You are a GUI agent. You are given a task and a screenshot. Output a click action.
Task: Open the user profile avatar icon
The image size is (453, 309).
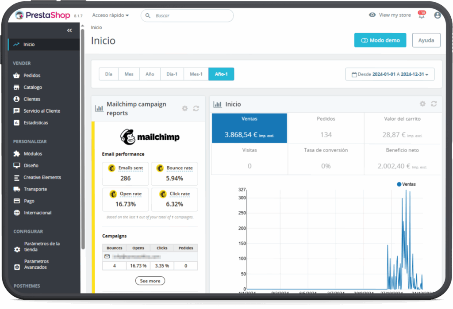pos(438,15)
